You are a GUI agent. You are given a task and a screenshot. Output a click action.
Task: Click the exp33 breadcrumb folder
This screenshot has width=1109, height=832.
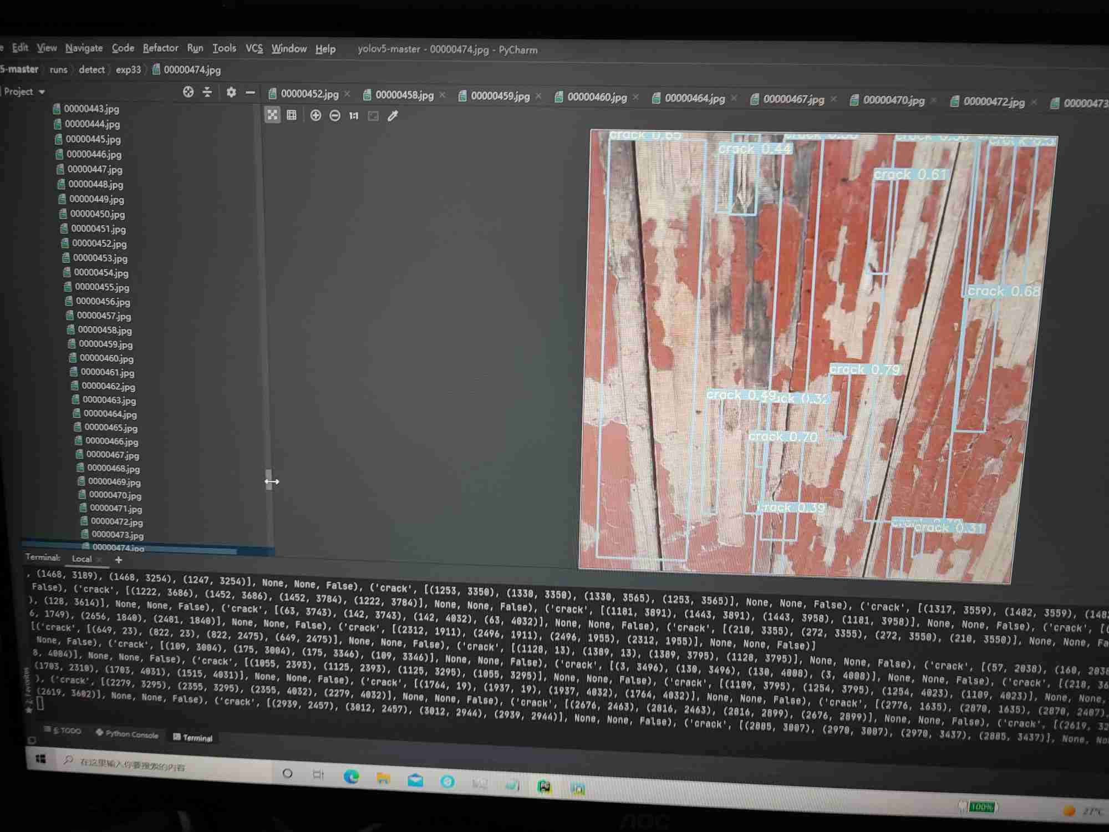click(128, 70)
